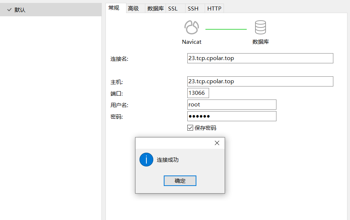Open the 数据库 tab
Viewport: 350px width, 220px height.
155,8
